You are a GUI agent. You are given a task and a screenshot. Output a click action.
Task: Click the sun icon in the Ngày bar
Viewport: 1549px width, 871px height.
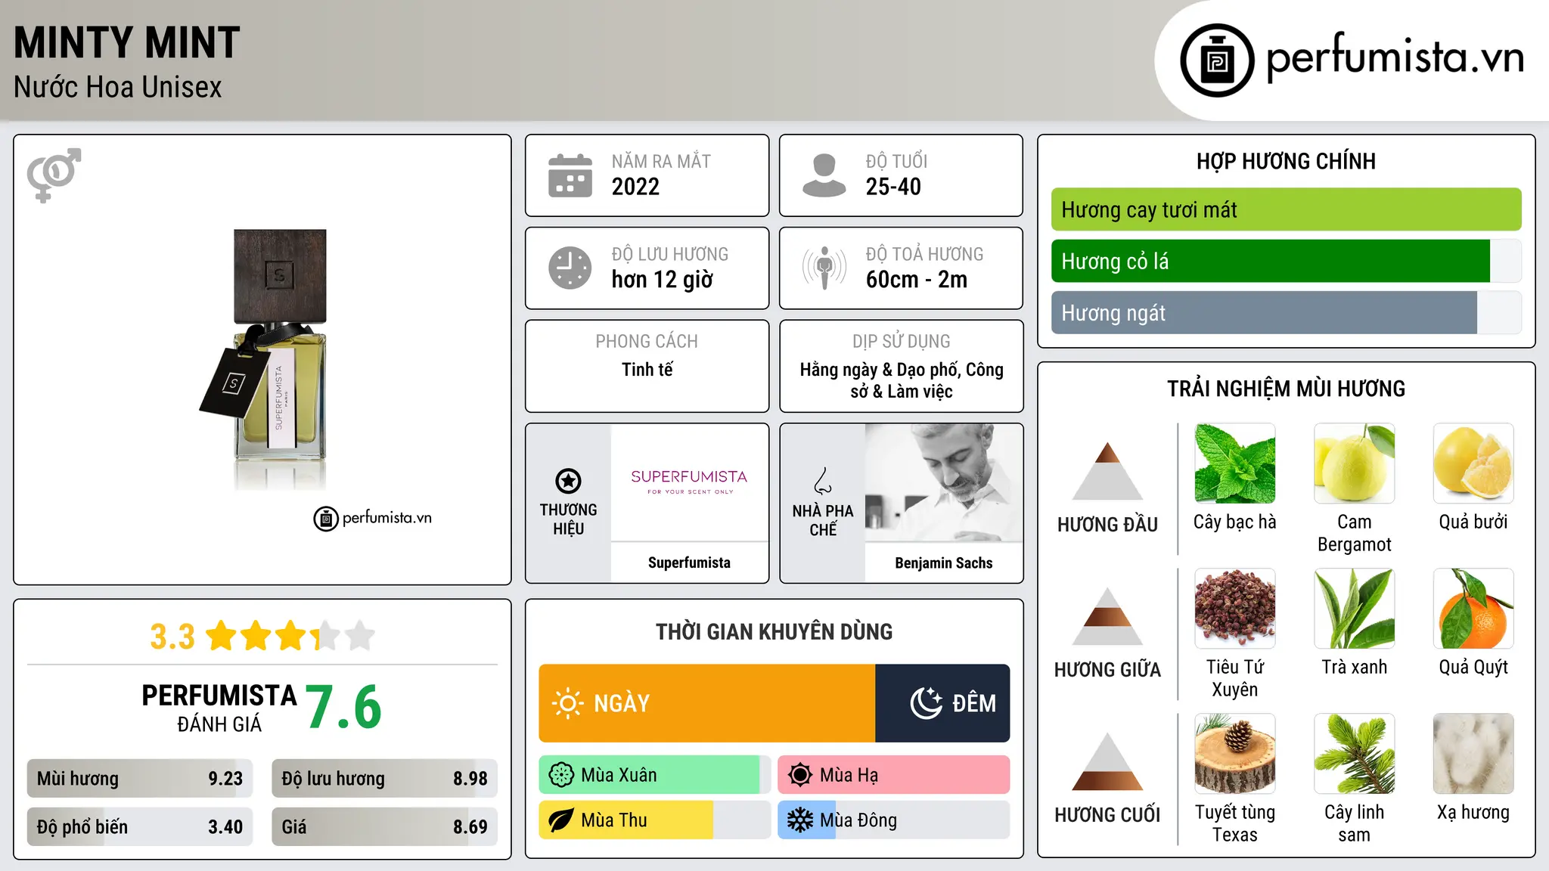click(x=567, y=703)
